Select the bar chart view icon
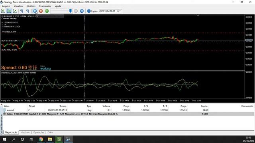This screenshot has width=255, height=143. point(3,11)
